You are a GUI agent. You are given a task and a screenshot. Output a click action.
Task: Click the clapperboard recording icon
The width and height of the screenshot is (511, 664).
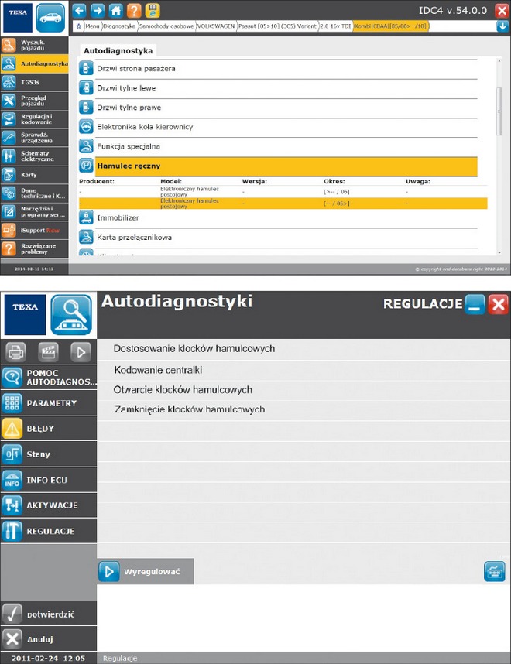tap(49, 351)
